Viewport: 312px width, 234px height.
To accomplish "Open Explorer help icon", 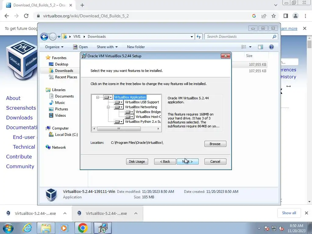I will click(271, 47).
